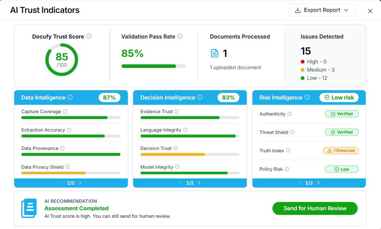The image size is (381, 229).
Task: Click the AI Recommendation document icon
Action: pos(29,208)
